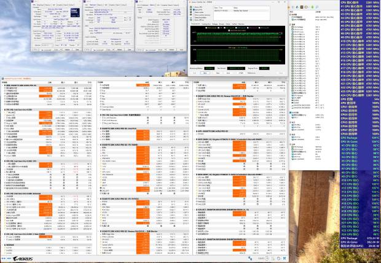This screenshot has width=381, height=263.
Task: Switch to Cooling Fans tab in AIDA64
Action: (x=206, y=24)
